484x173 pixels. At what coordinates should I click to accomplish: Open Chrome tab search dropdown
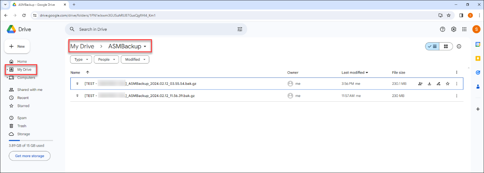[5, 4]
